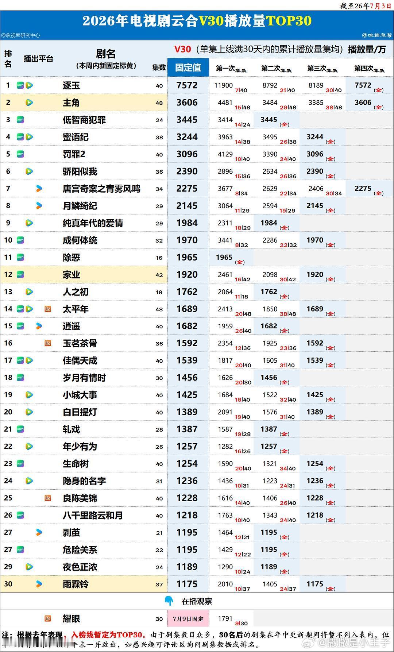Click the iQIYI icon in the 家业 row

[20, 274]
